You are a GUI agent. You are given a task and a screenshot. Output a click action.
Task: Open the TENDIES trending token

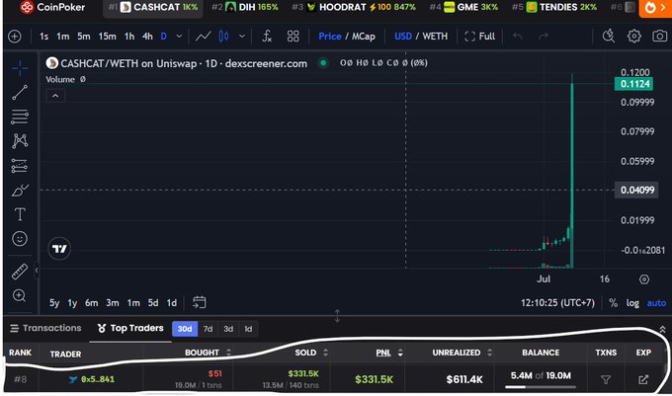(x=554, y=7)
